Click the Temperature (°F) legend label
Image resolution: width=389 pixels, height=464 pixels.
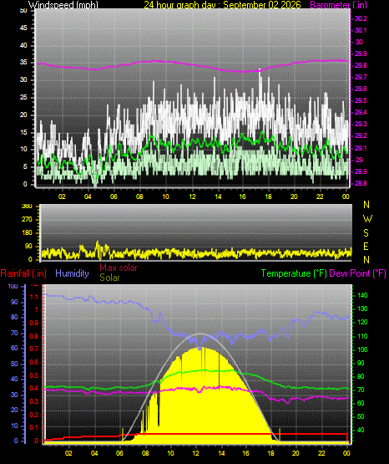294,273
